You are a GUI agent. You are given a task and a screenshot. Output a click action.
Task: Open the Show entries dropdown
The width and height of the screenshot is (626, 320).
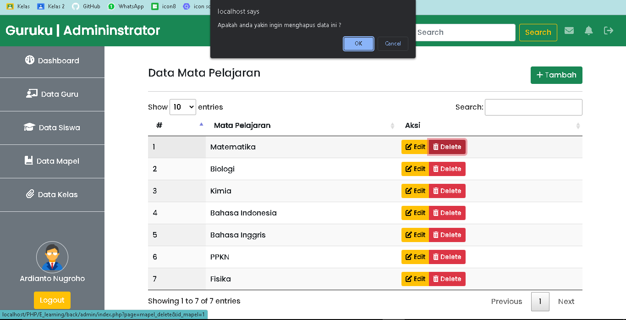coord(183,107)
